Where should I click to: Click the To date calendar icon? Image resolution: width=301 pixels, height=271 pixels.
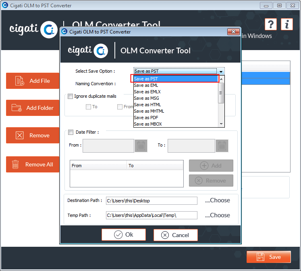222,146
